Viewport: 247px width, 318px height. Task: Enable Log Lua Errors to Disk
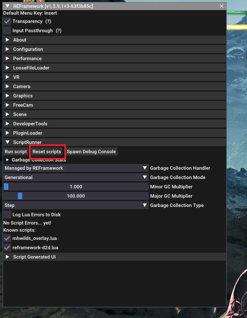[x=7, y=215]
